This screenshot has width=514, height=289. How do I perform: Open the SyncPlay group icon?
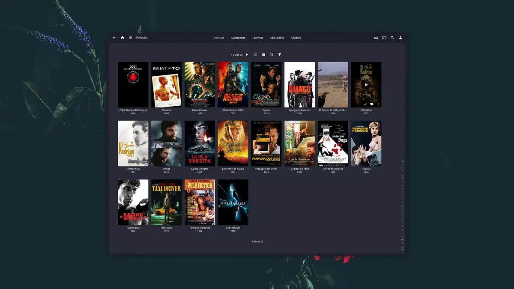coord(376,38)
